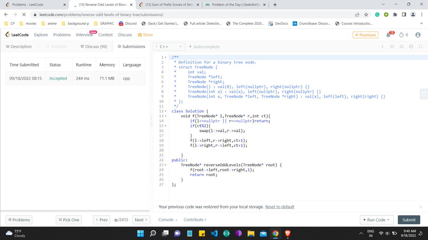This screenshot has width=428, height=240.
Task: Open the Problems list button
Action: click(x=19, y=220)
